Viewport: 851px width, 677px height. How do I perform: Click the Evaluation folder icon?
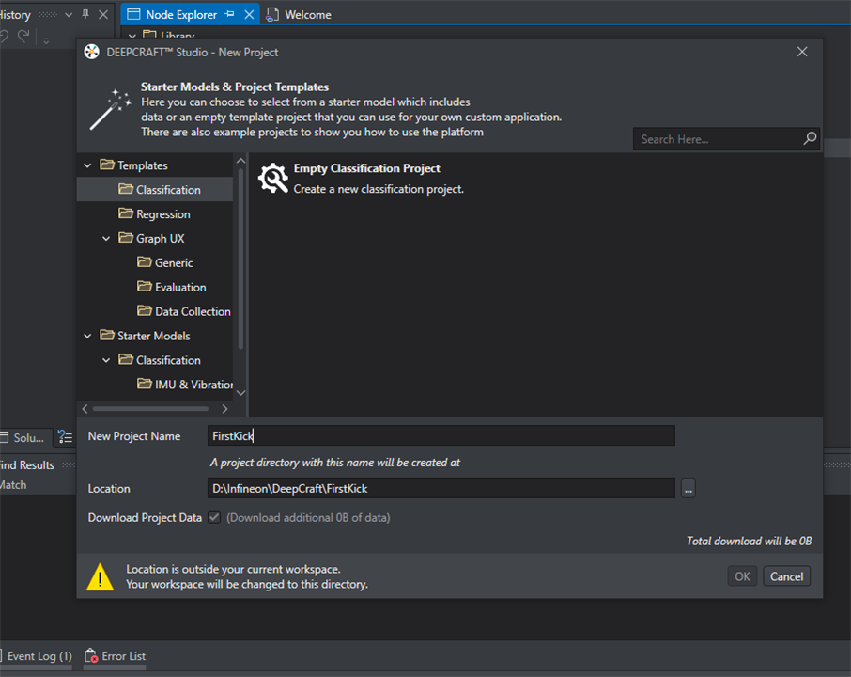click(145, 287)
